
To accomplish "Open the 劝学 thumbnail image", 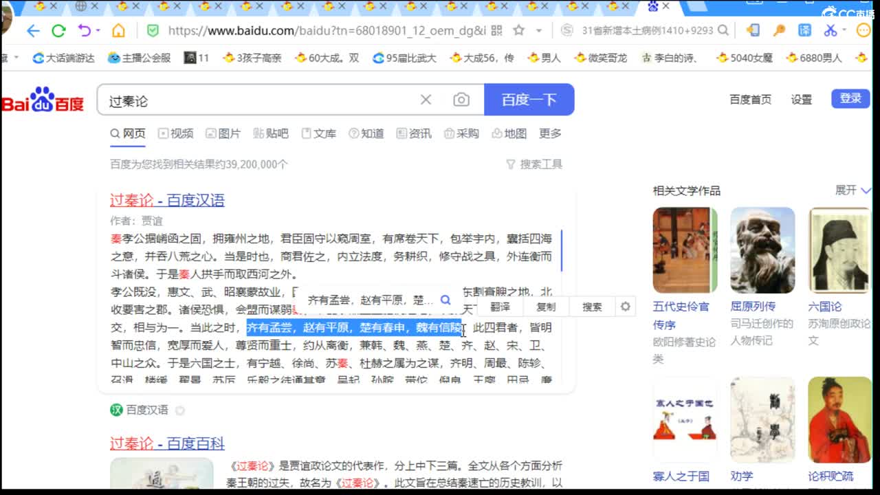I will pos(762,419).
